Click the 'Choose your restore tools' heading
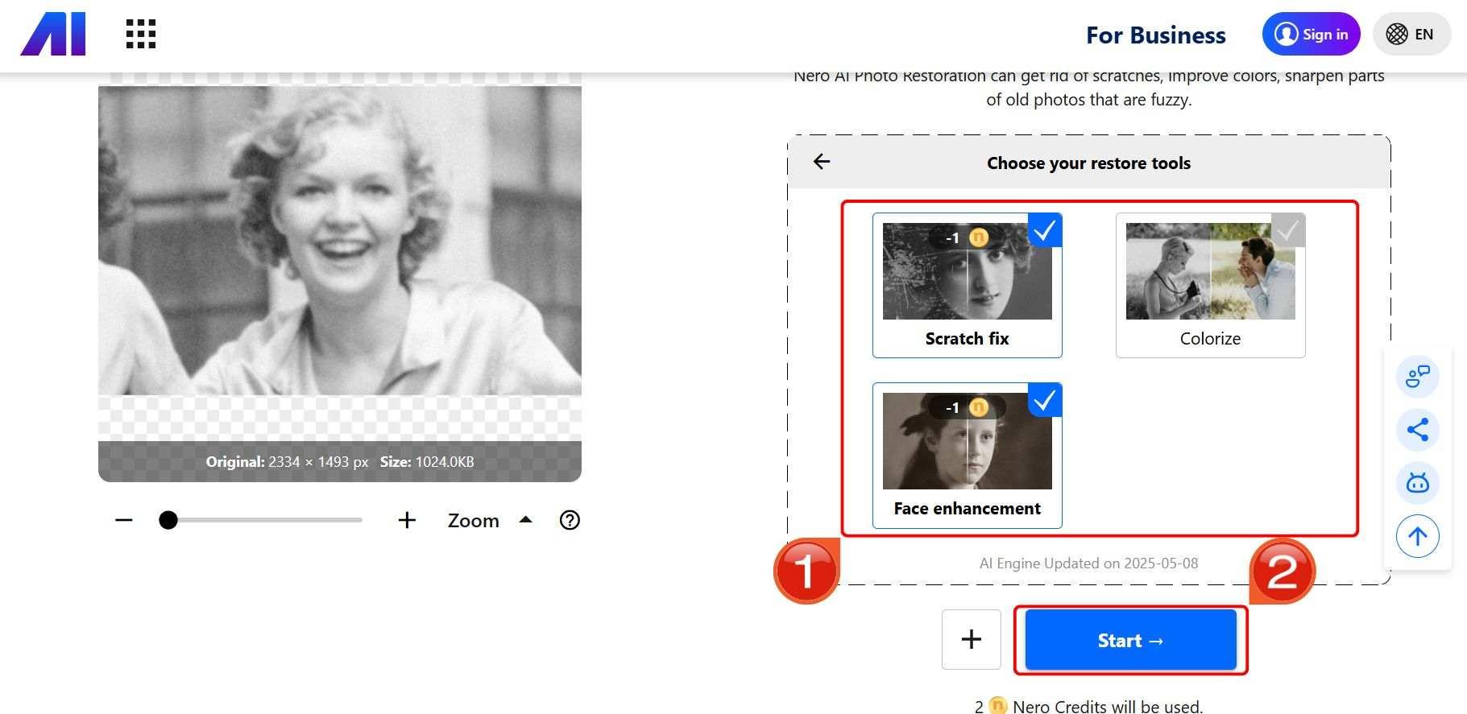This screenshot has height=714, width=1467. pos(1088,163)
